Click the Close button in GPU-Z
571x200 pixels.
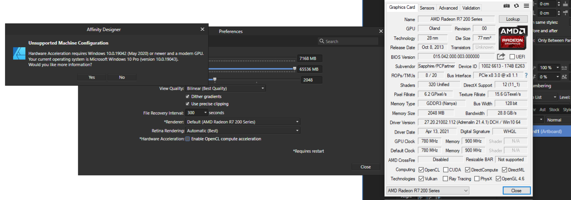point(517,190)
